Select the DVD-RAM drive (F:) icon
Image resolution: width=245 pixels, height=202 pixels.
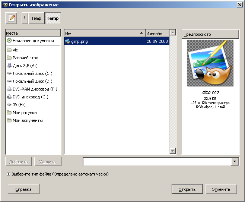point(9,89)
